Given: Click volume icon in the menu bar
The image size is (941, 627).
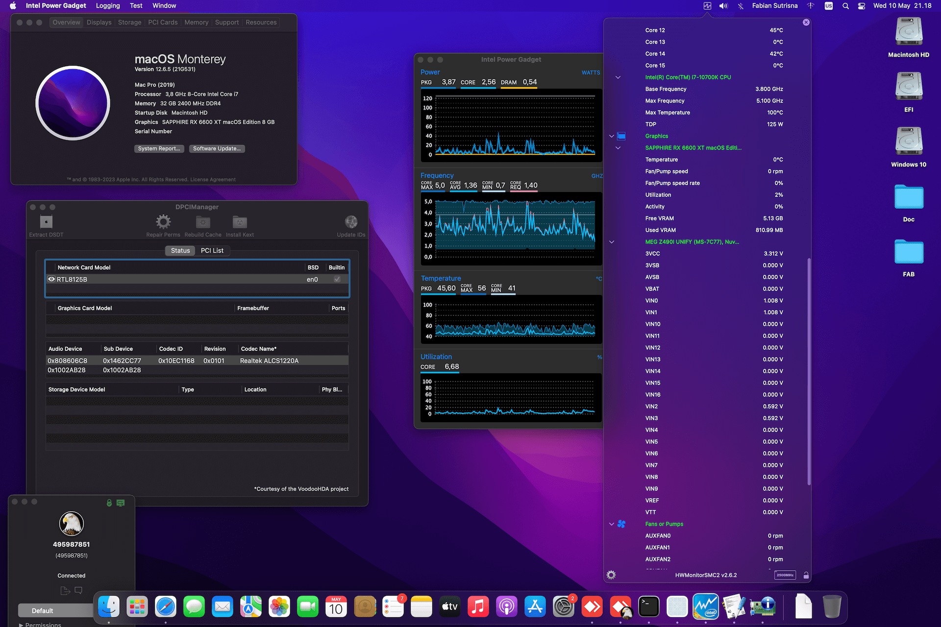Looking at the screenshot, I should tap(723, 6).
